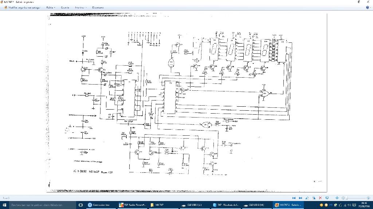The height and width of the screenshot is (209, 373).
Task: Open CLE USB 3 (L:) taskbar window
Action: point(195,205)
